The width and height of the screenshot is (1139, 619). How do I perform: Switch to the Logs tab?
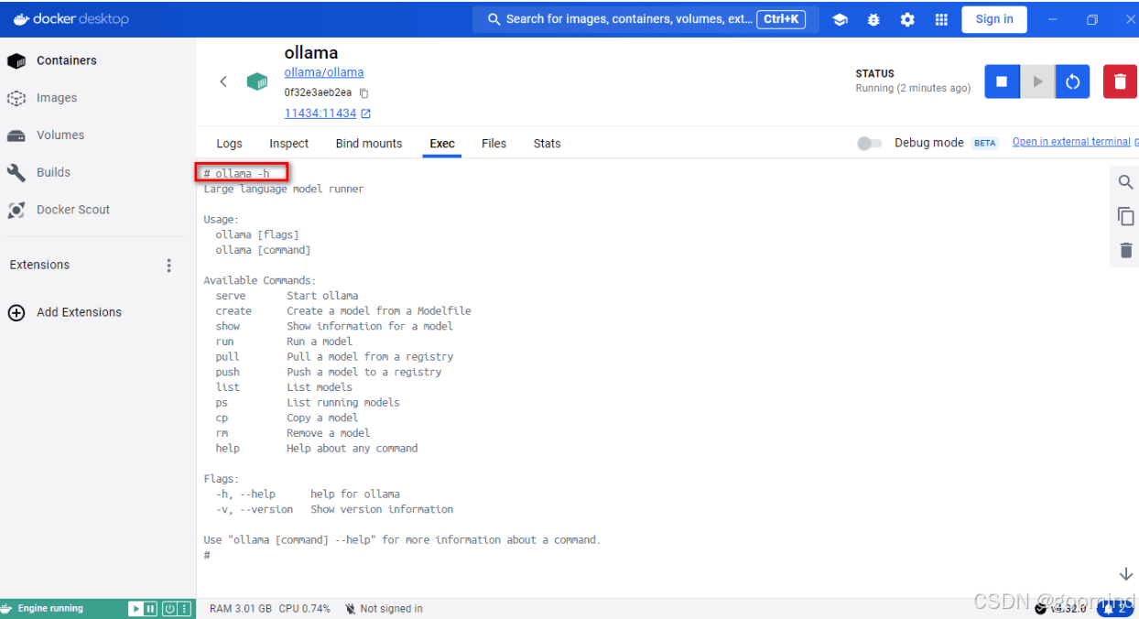tap(229, 144)
